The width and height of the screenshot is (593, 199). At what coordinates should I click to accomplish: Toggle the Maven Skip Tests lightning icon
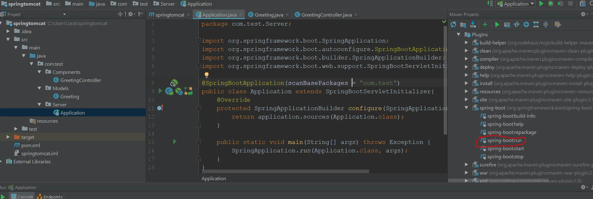pos(526,25)
